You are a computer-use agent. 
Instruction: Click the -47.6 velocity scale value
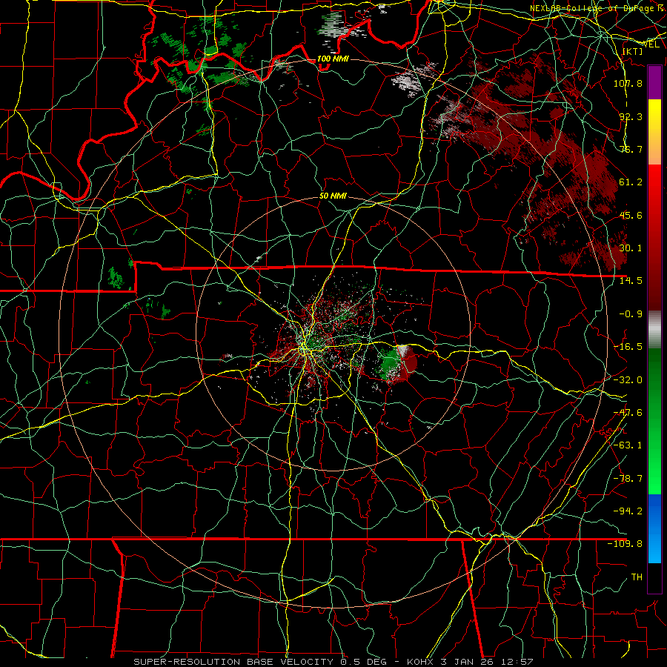point(628,413)
